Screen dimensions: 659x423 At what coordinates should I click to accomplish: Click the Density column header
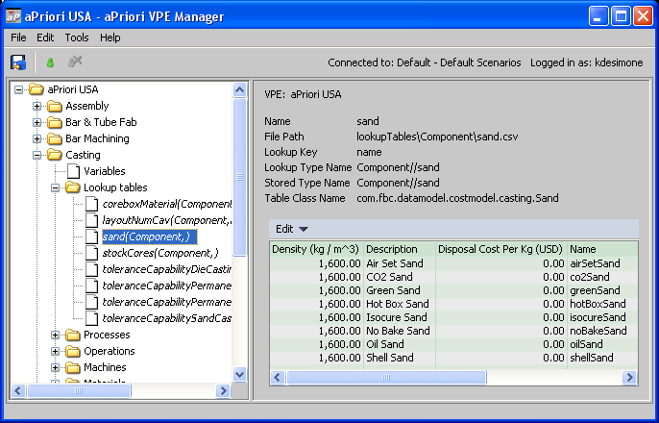click(315, 249)
